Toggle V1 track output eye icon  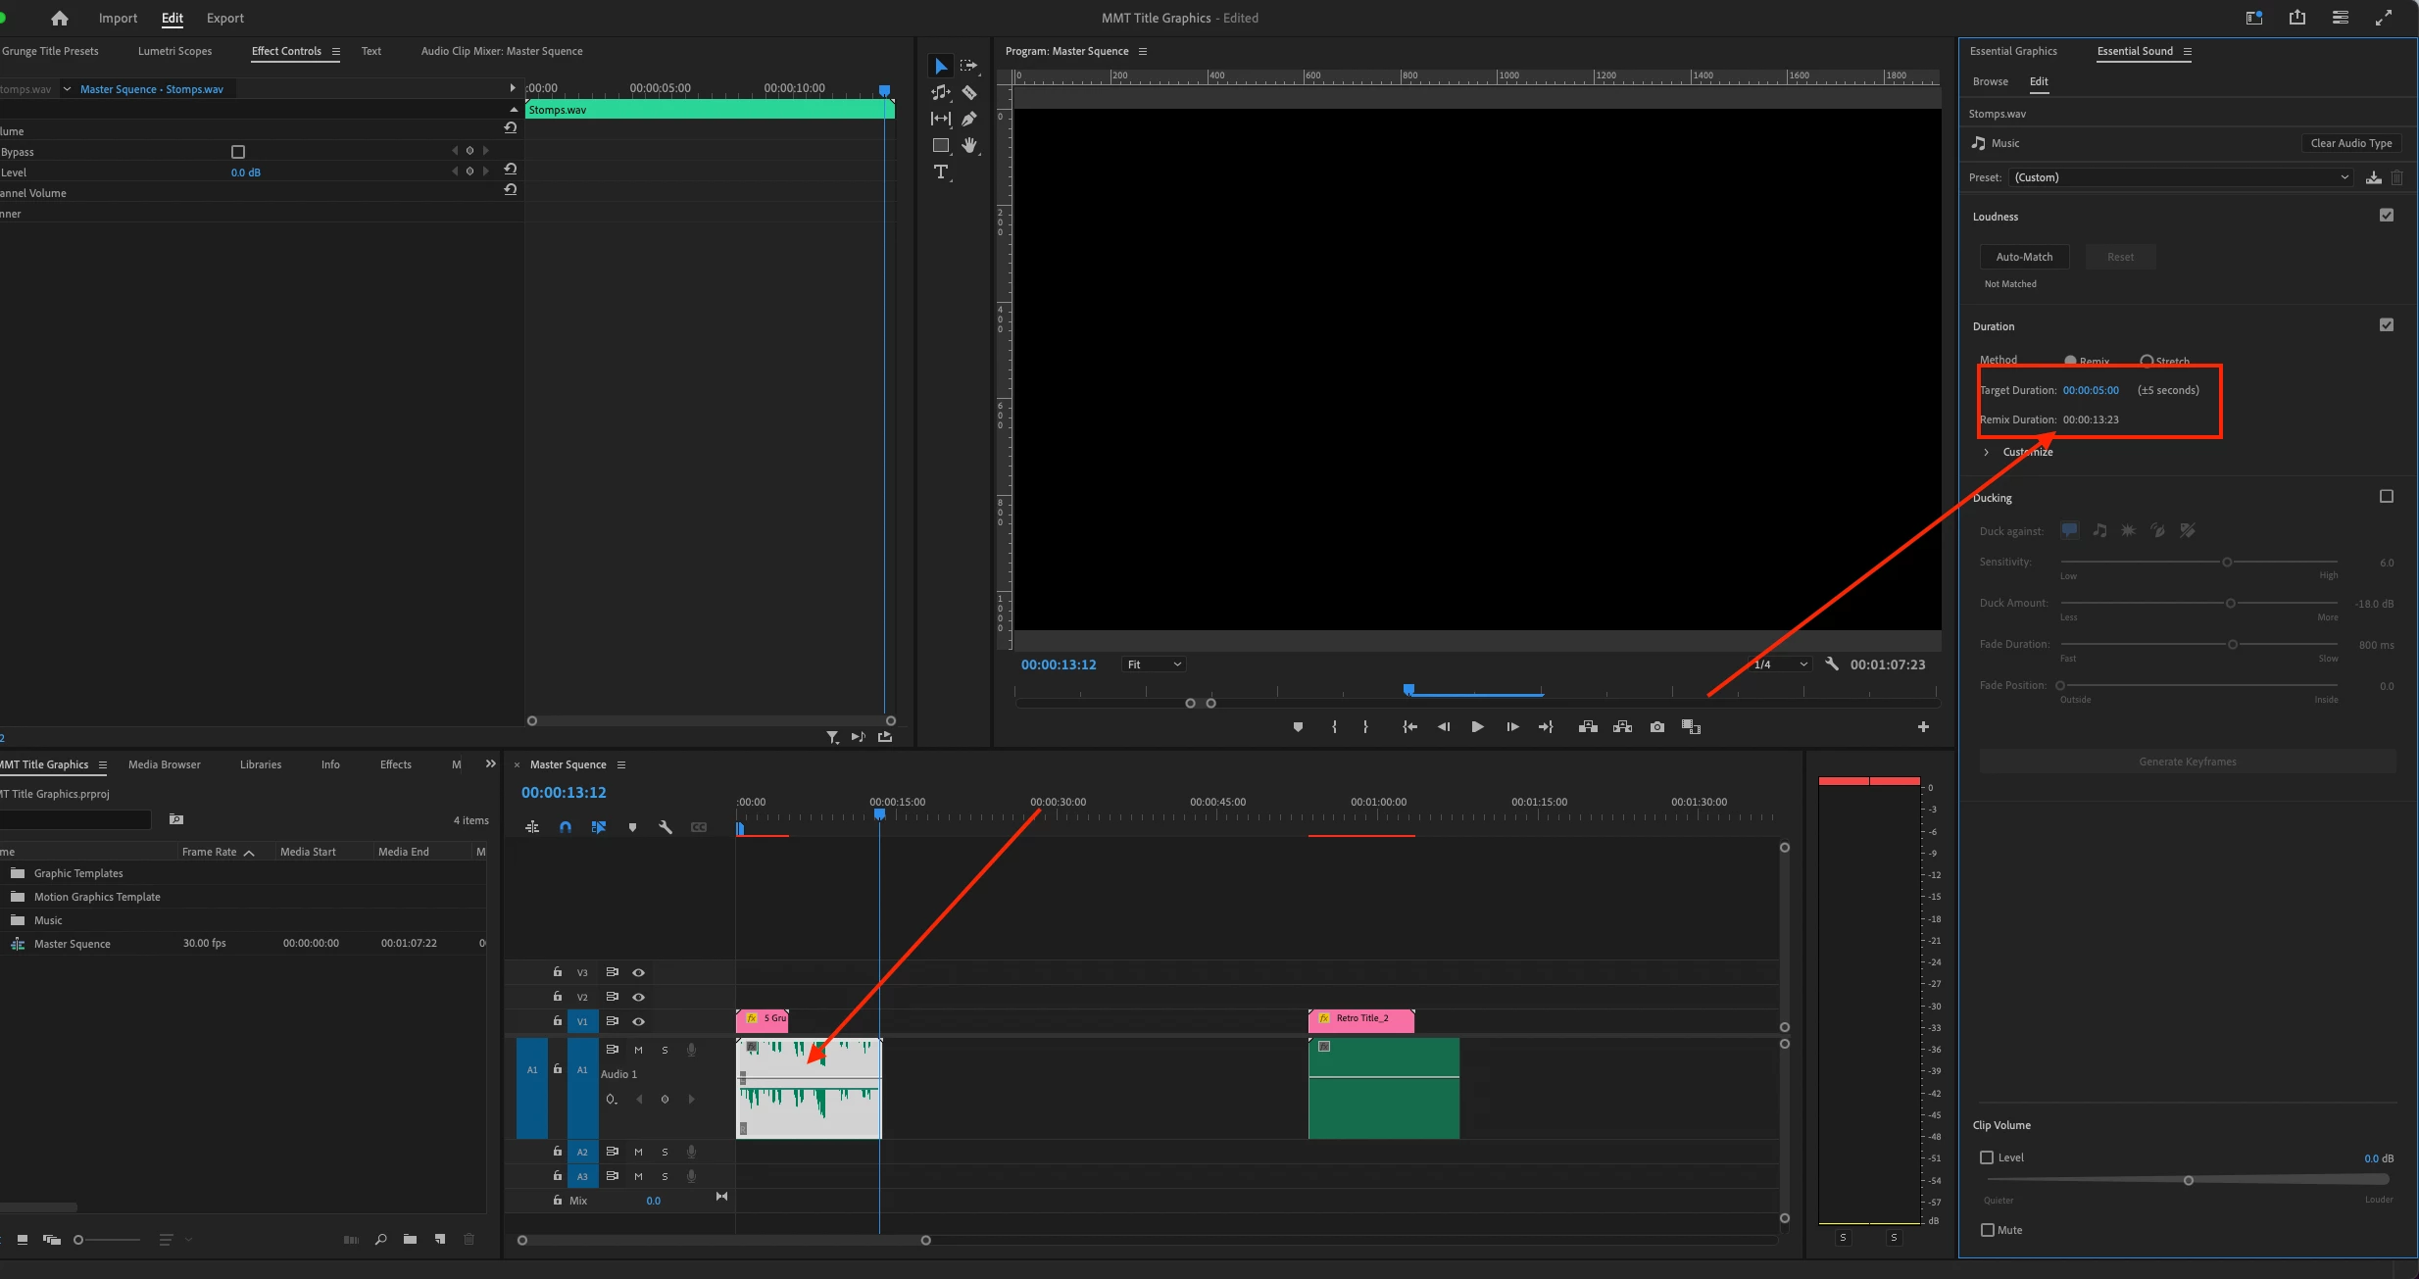639,1021
